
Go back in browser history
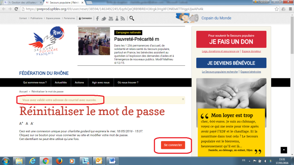[4, 9]
